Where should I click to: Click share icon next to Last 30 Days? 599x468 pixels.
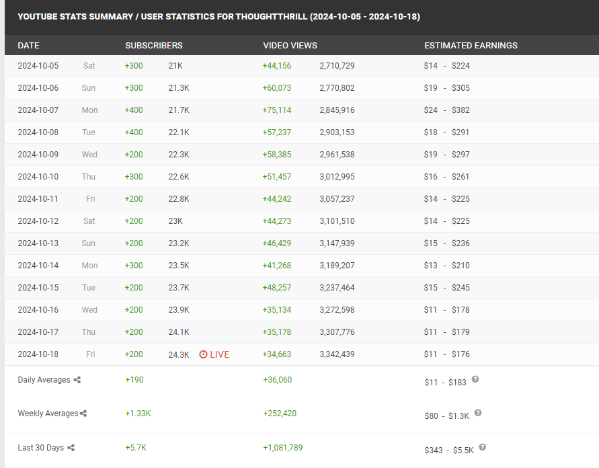71,448
